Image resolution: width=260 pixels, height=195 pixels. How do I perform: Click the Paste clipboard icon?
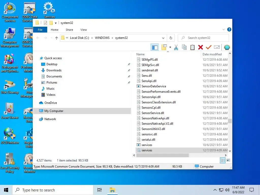tap(192, 47)
